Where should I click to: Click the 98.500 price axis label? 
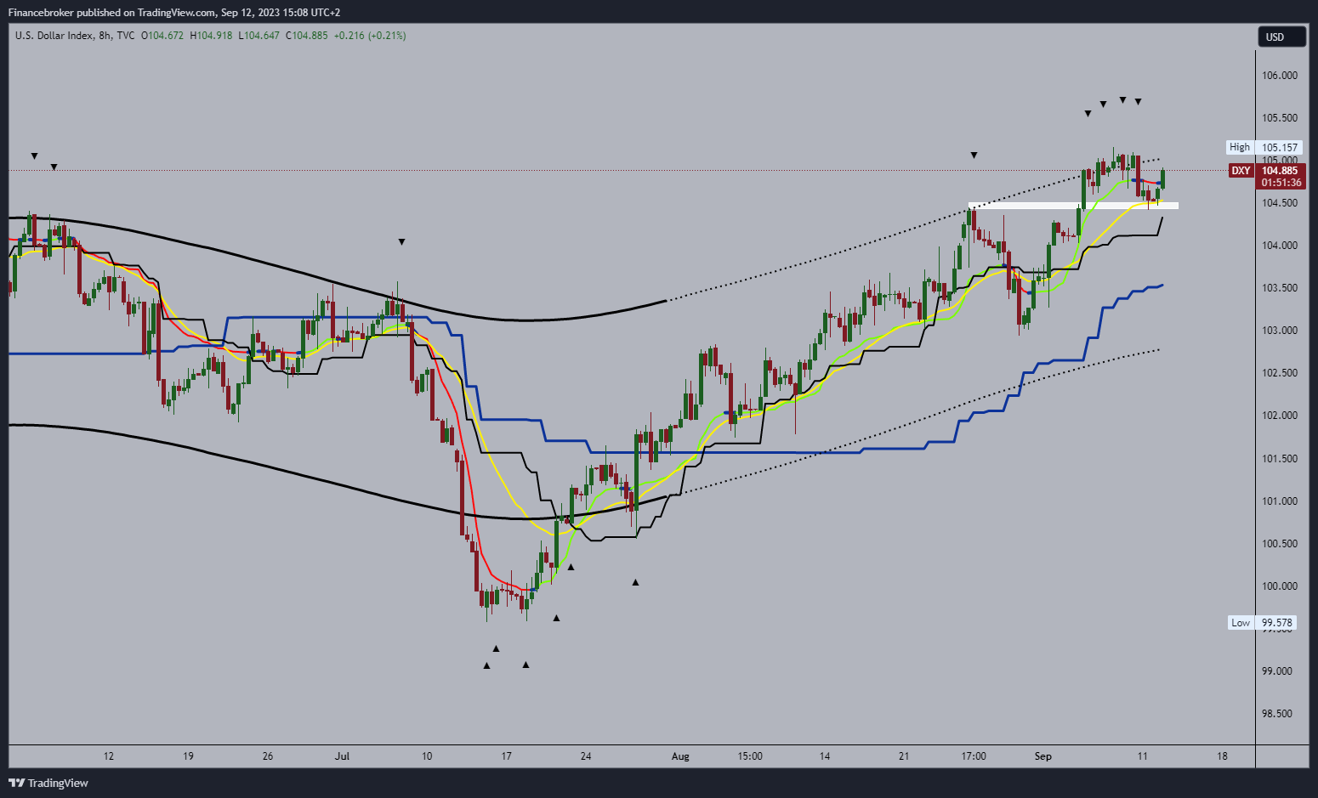click(1277, 714)
